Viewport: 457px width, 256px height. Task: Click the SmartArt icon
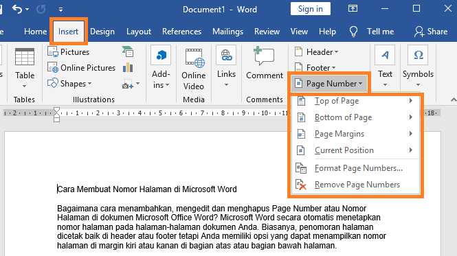tap(128, 51)
